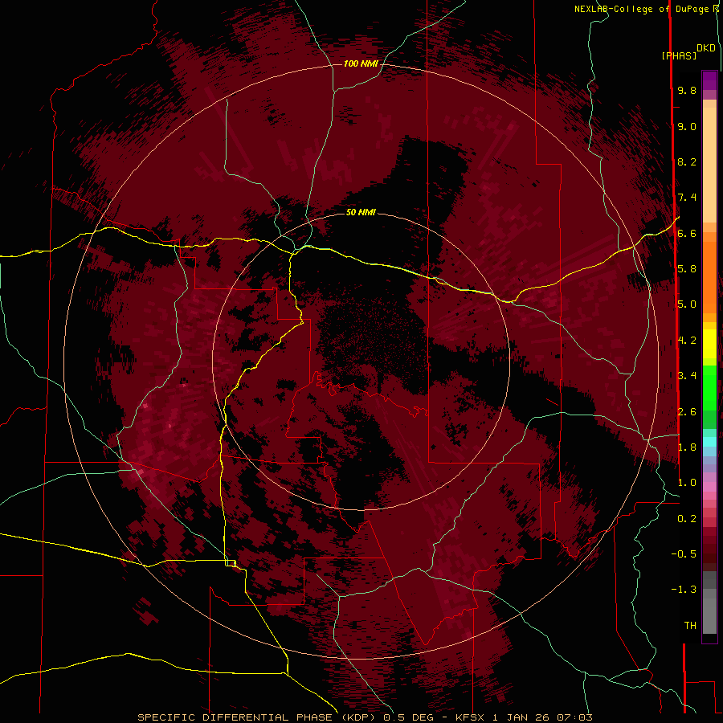Click the 9.0 legend value
Image resolution: width=723 pixels, height=723 pixels.
coord(687,127)
